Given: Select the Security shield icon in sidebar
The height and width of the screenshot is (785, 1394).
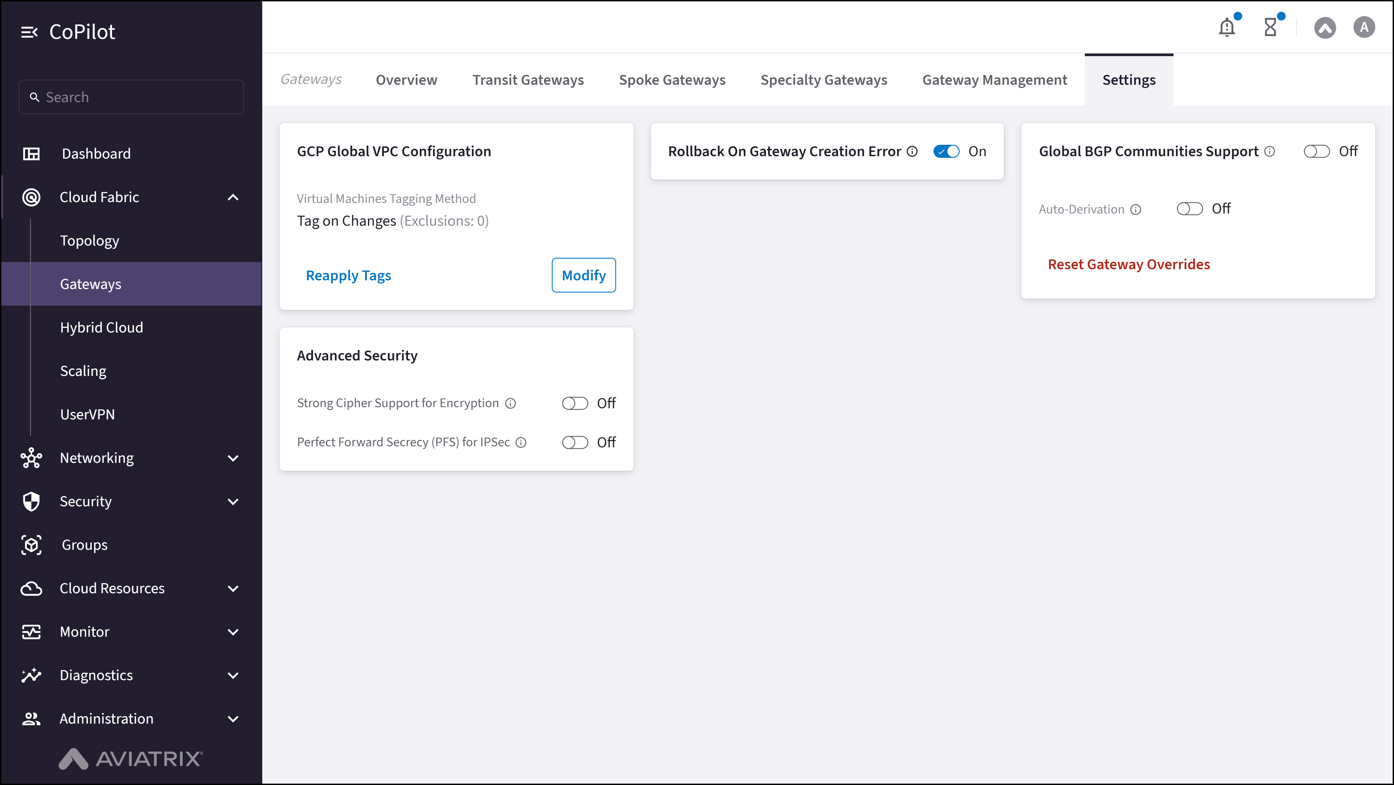Looking at the screenshot, I should [x=32, y=501].
